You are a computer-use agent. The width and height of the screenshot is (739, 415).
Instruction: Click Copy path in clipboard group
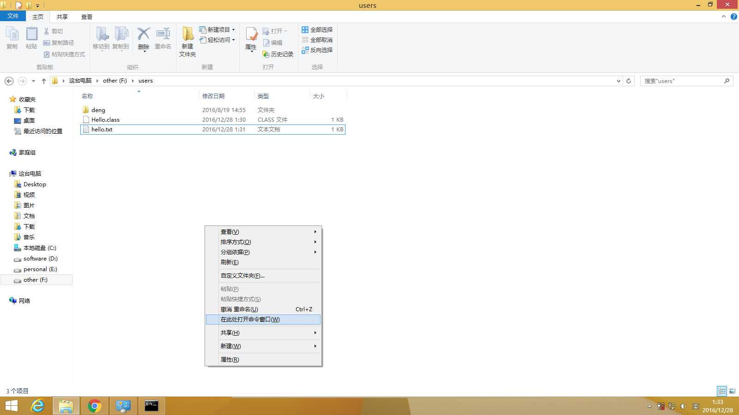pyautogui.click(x=59, y=42)
